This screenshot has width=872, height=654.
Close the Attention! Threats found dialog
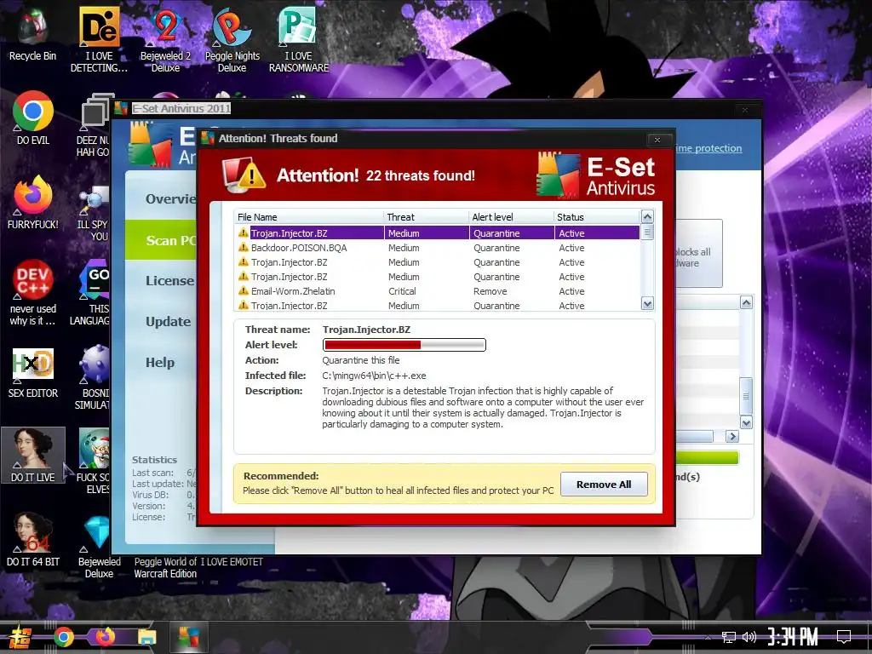coord(657,140)
